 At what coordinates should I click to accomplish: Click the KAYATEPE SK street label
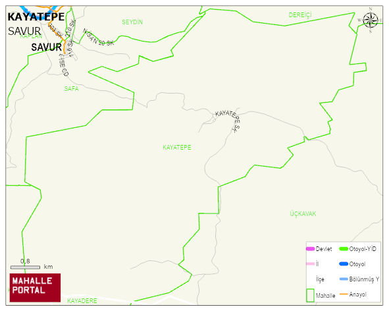coord(229,121)
